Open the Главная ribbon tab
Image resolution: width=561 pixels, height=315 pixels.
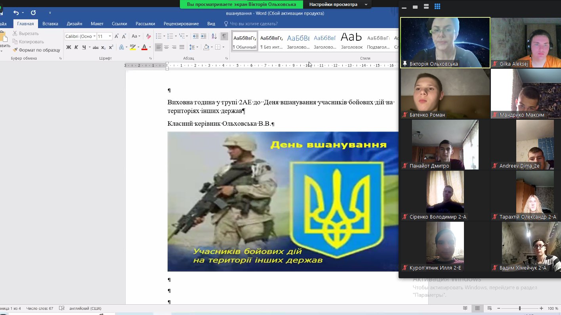[25, 24]
